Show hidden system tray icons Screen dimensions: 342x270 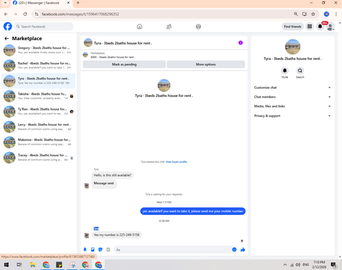click(285, 265)
